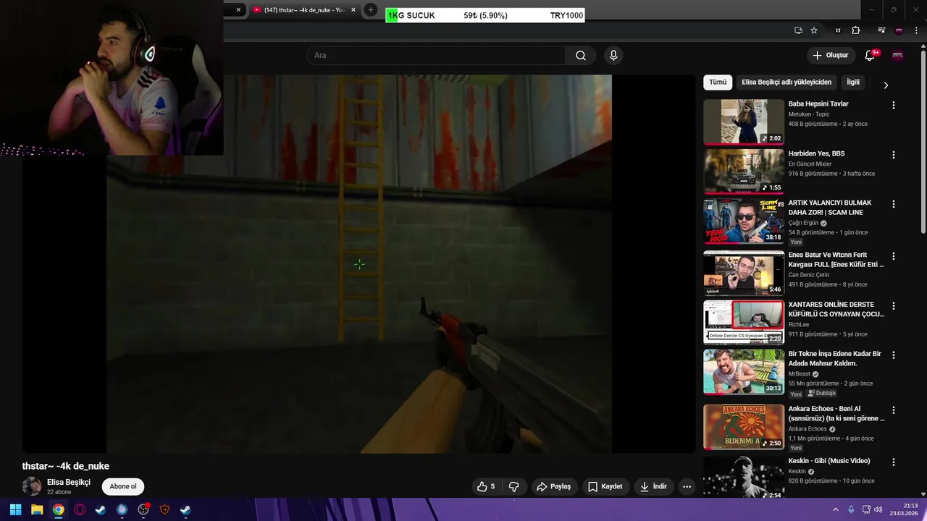Image resolution: width=927 pixels, height=521 pixels.
Task: Click the install app icon in address bar
Action: (x=798, y=30)
